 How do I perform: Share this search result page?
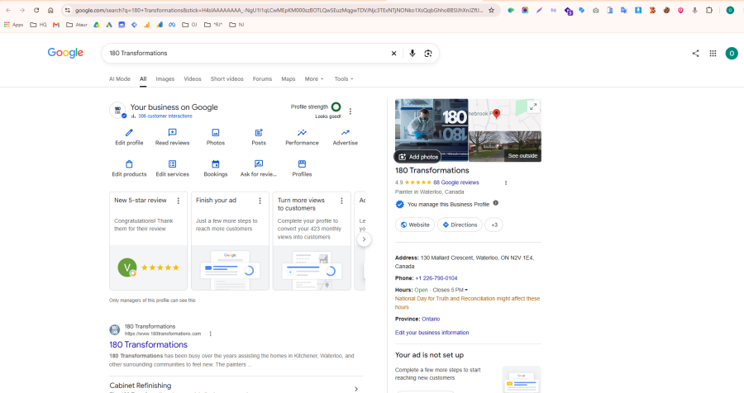(695, 54)
